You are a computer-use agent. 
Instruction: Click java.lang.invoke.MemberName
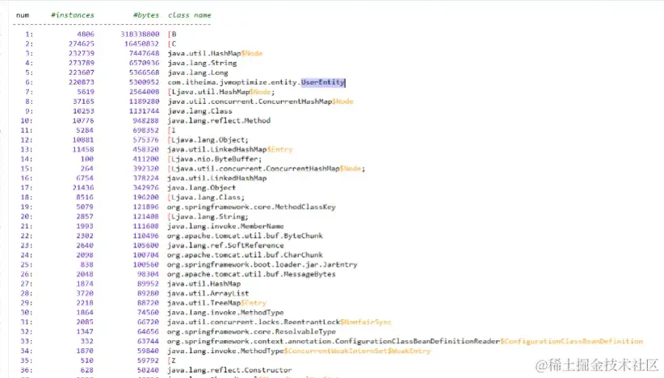(x=225, y=226)
